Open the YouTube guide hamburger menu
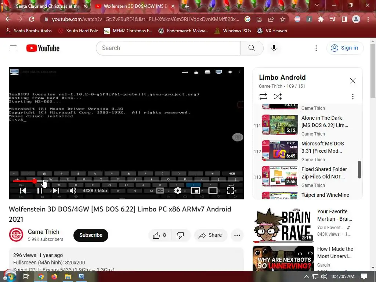Screen dimensions: 376x282 13,48
